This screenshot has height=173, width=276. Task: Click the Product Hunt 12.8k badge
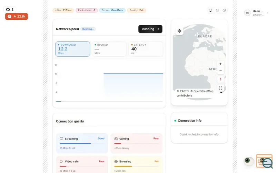click(16, 16)
